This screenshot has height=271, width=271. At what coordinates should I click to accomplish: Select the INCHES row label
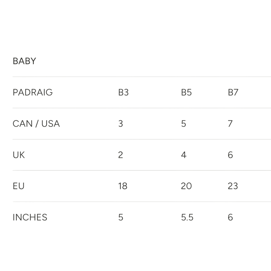[x=30, y=217]
